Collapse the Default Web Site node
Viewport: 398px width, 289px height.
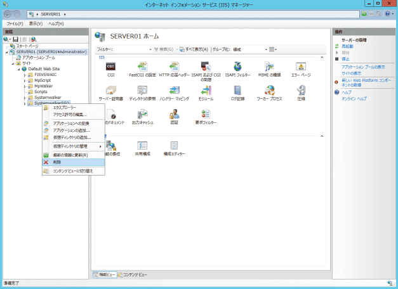click(x=19, y=69)
